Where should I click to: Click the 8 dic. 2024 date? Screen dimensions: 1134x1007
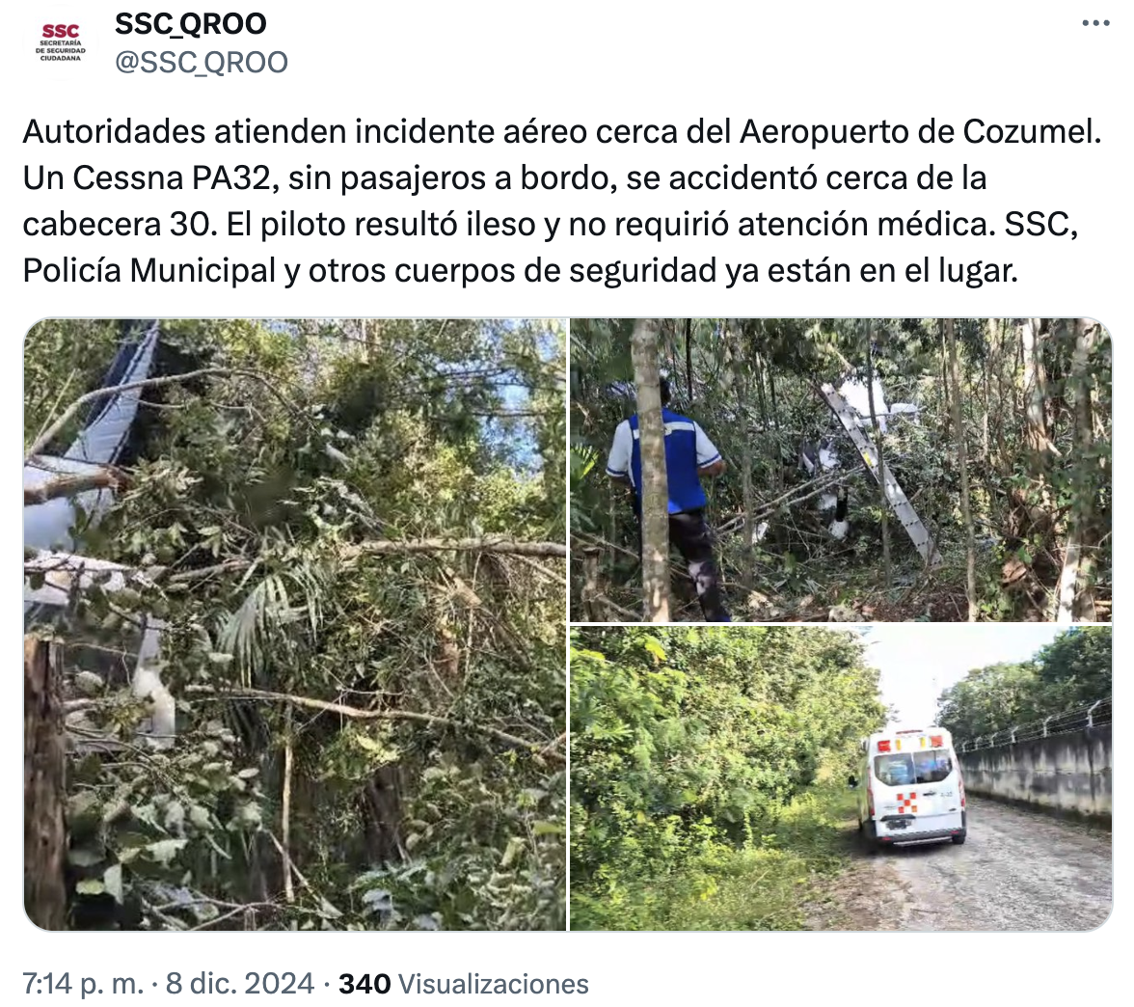point(239,984)
